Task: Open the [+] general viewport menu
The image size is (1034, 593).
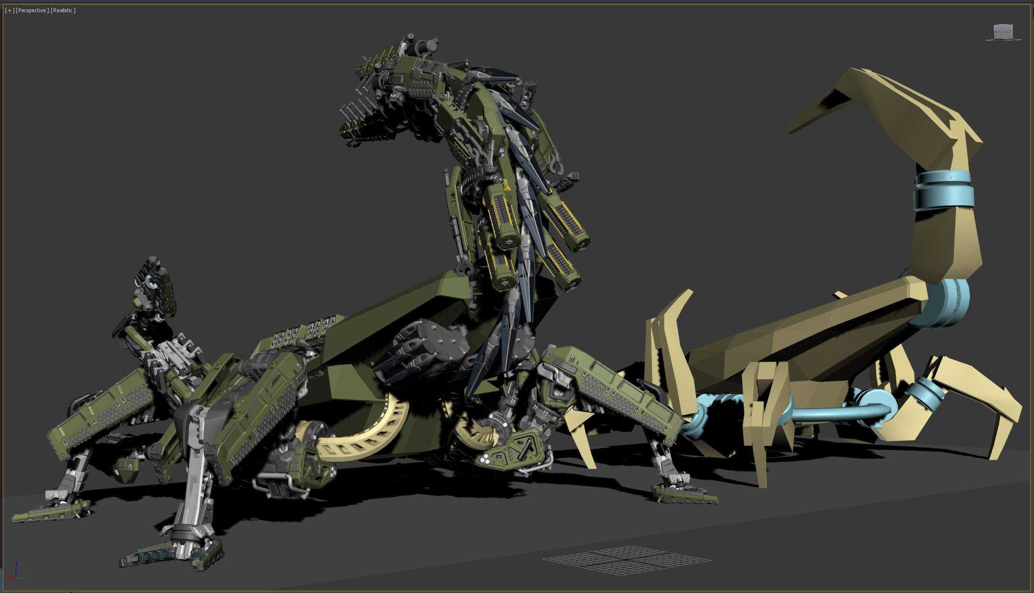Action: click(x=9, y=10)
